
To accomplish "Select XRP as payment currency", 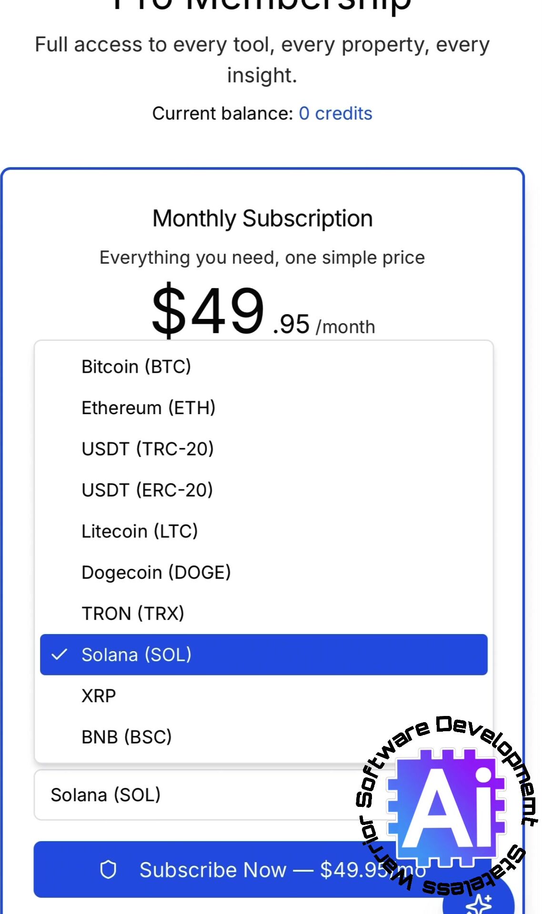I will click(x=99, y=696).
